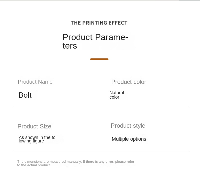Click the word EFFECT in top heading
Image resolution: width=200 pixels, height=178 pixels.
point(118,23)
